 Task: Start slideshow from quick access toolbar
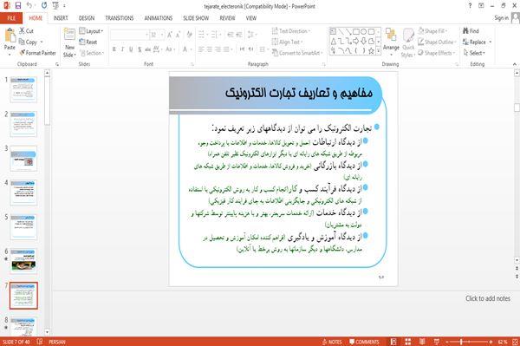click(x=55, y=5)
